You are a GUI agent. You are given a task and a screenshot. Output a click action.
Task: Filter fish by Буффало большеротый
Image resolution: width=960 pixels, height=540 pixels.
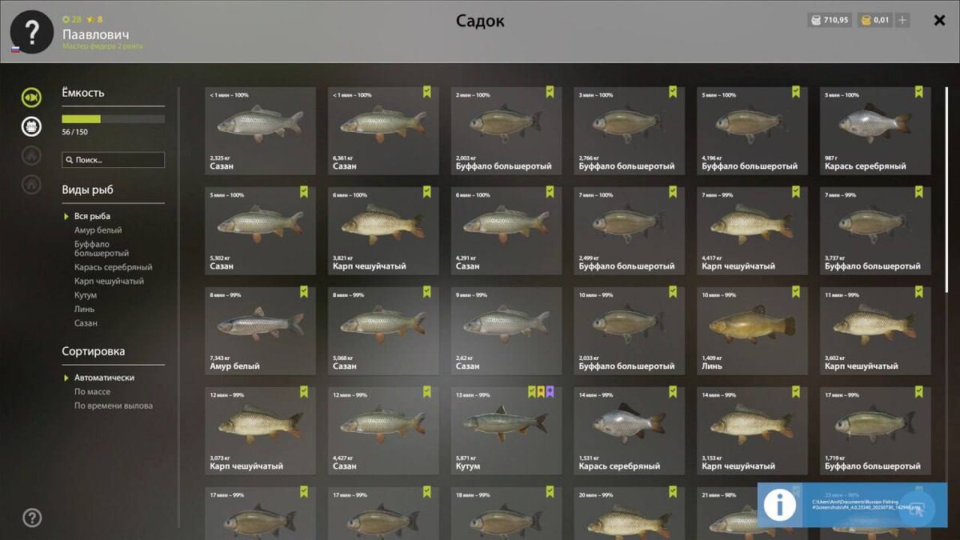click(x=102, y=249)
